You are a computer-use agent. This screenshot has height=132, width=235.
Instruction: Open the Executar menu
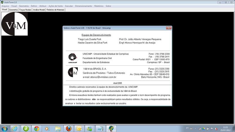(x=69, y=6)
